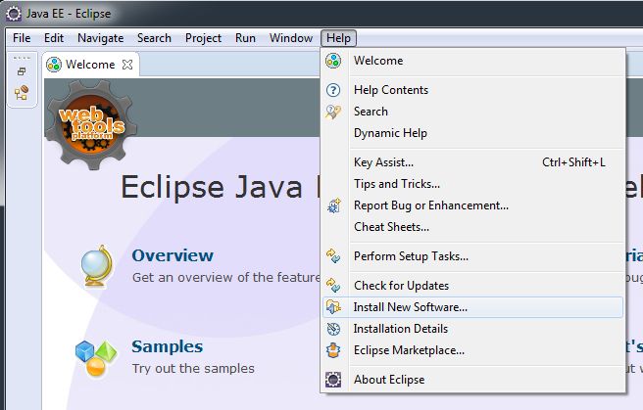The width and height of the screenshot is (643, 410).
Task: Open the Window menu
Action: pyautogui.click(x=291, y=38)
